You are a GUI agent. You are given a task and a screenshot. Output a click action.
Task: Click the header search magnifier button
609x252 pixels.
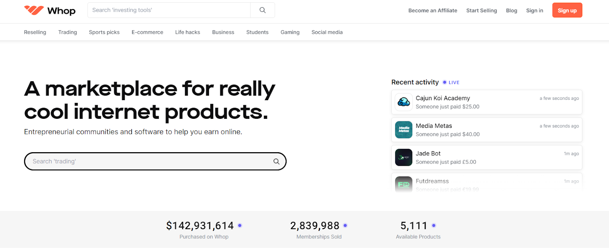[x=263, y=10]
